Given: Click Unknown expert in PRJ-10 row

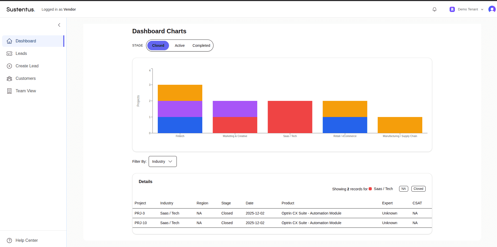Looking at the screenshot, I should [x=389, y=223].
